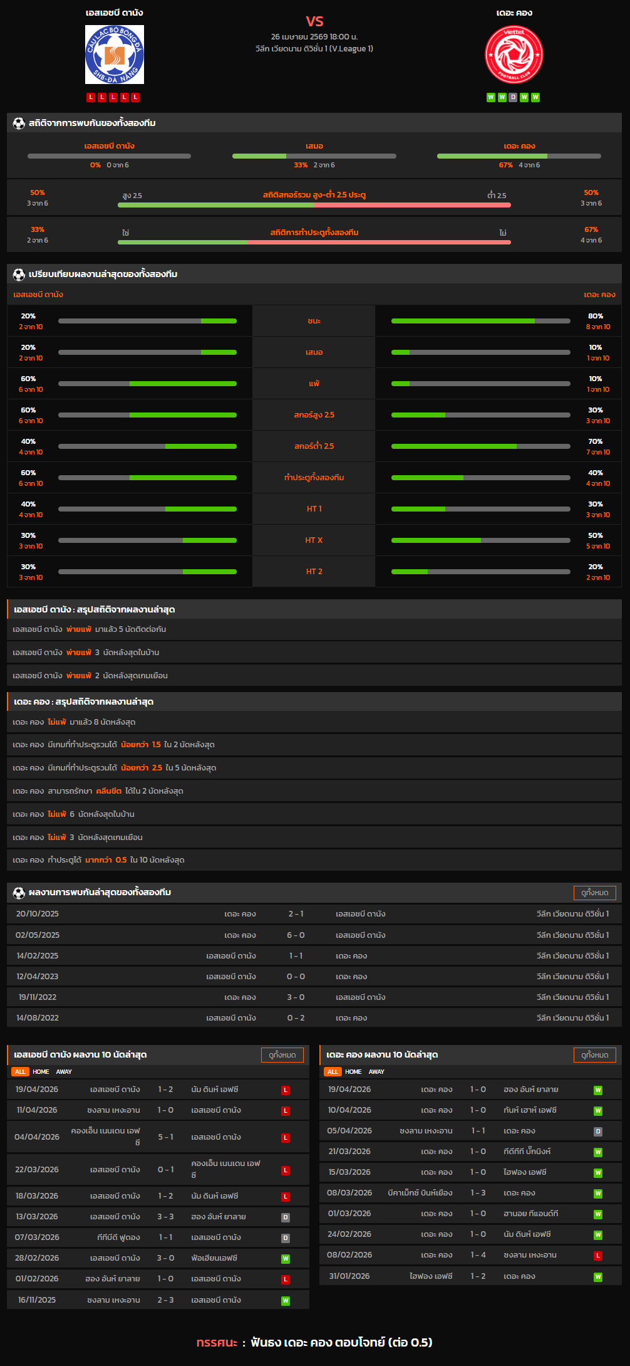Viewport: 630px width, 1366px height.
Task: Click the SHB Da Nang club logo
Action: tap(115, 55)
